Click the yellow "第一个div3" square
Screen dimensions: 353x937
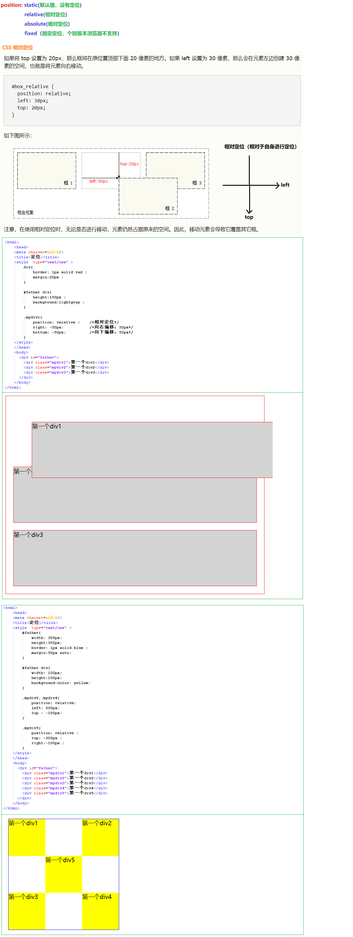tap(27, 911)
